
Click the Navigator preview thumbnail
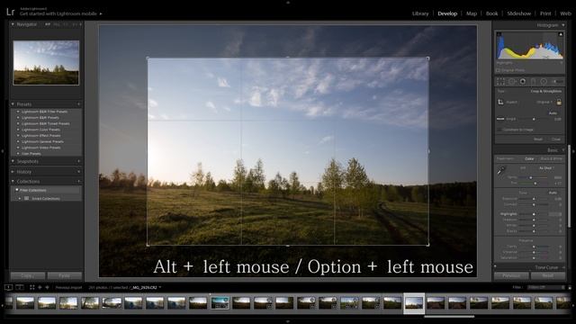[46, 63]
